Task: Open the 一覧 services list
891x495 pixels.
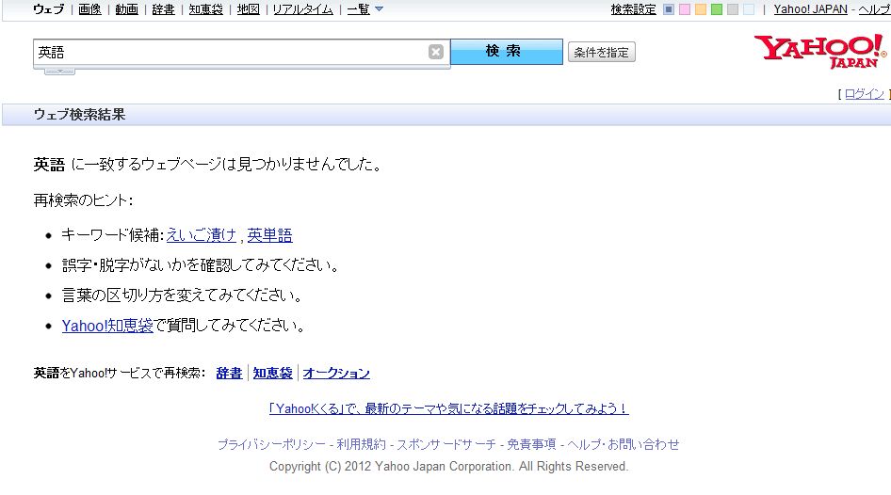Action: click(359, 9)
